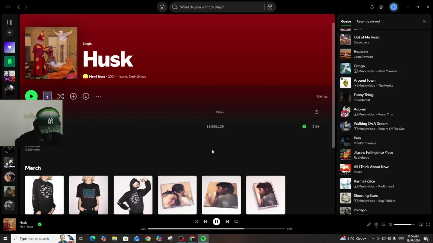Select Around Town by The Kooks
Image resolution: width=433 pixels, height=243 pixels.
384,83
